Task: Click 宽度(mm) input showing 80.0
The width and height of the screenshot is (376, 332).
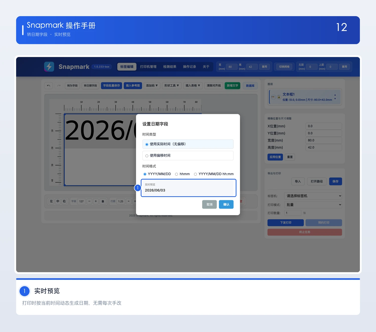Action: (x=324, y=140)
